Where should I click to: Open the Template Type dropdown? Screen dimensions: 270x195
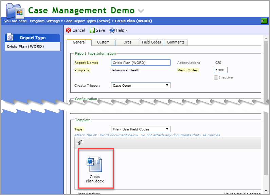click(x=141, y=129)
